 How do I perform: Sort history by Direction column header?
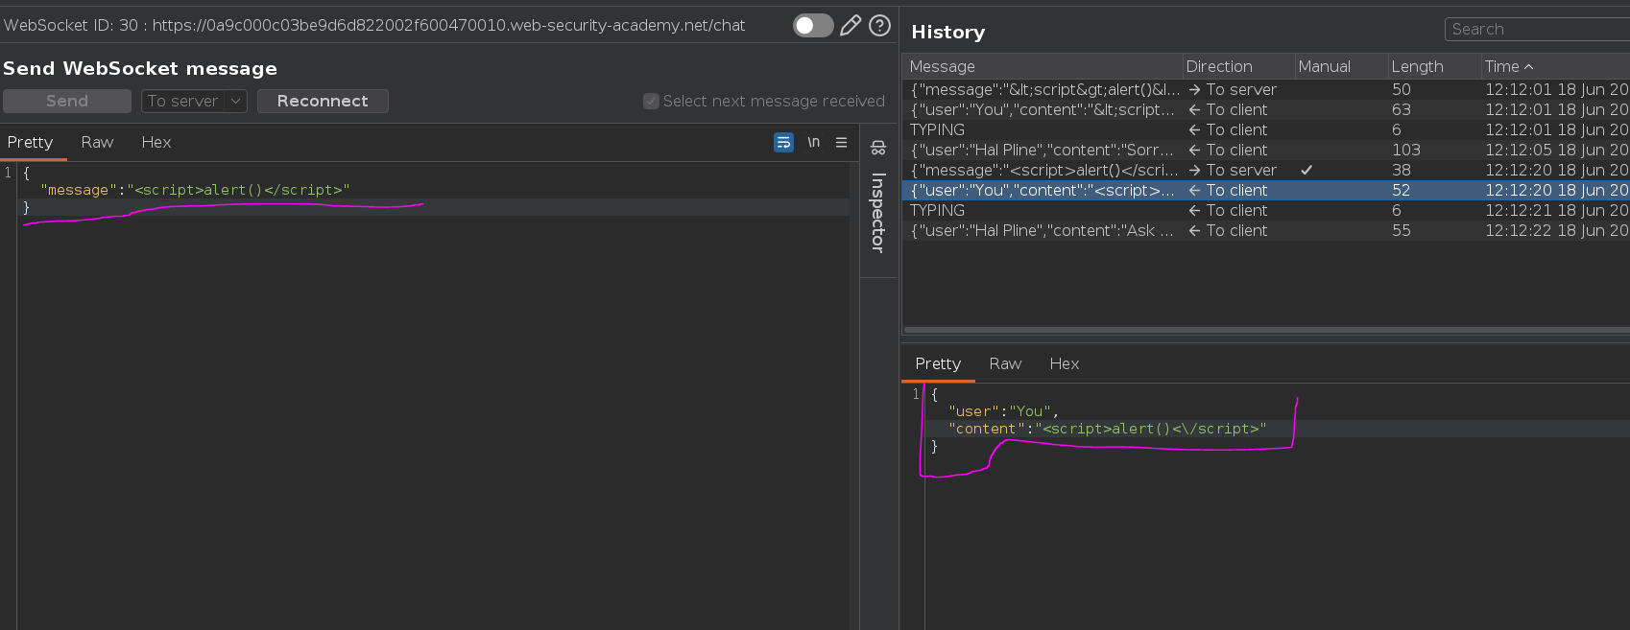point(1238,66)
